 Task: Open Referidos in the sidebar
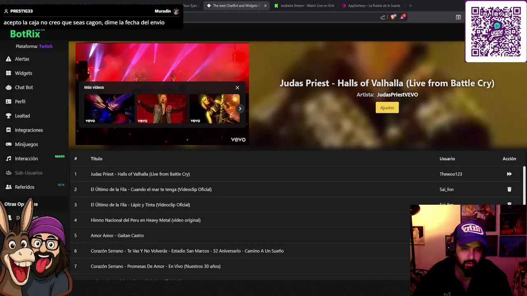25,187
